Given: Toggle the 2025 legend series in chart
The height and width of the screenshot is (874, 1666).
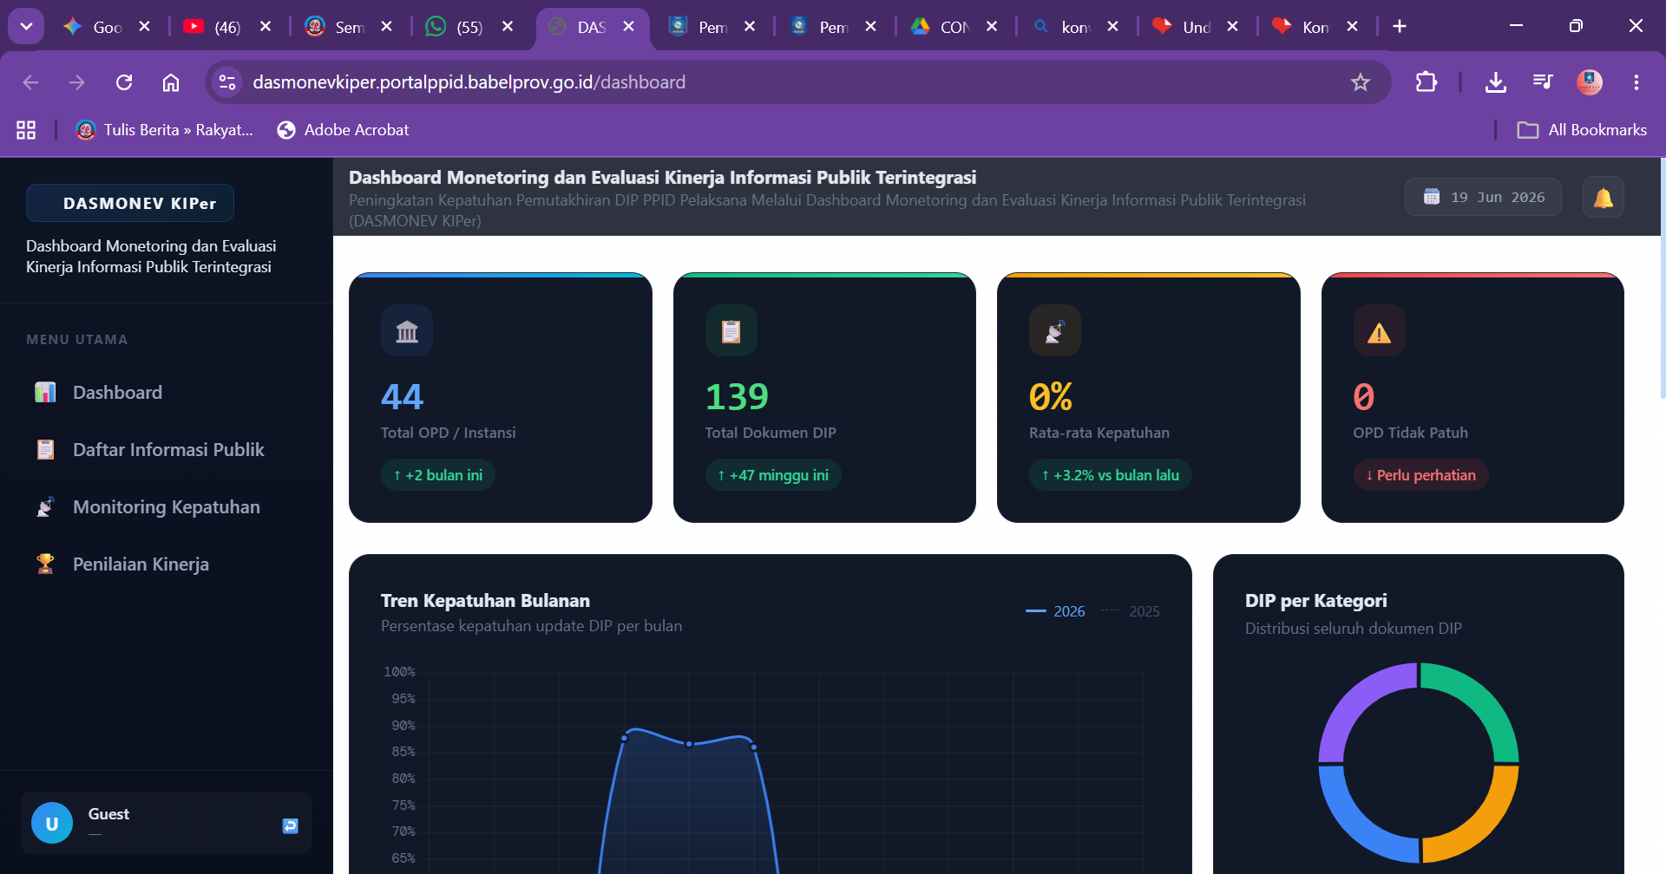Looking at the screenshot, I should 1131,611.
